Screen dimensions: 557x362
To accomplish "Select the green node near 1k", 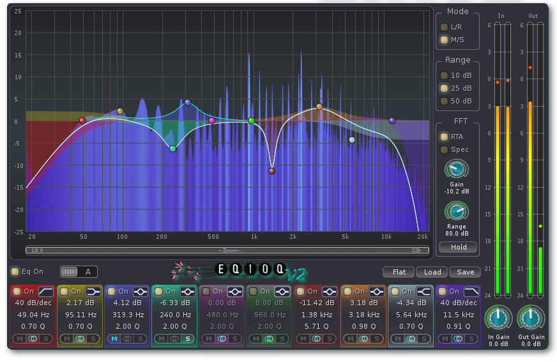I will (x=252, y=121).
